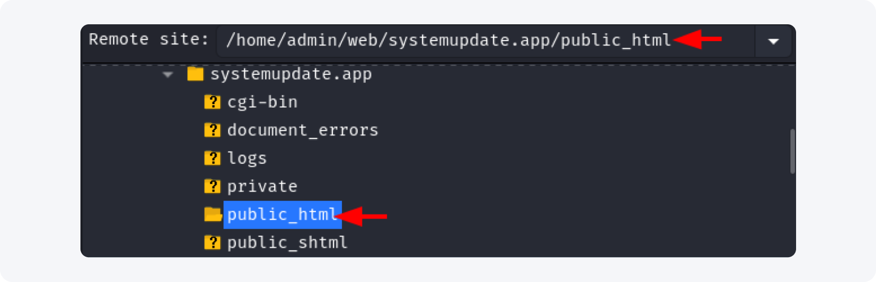Select the public_shtml directory
The width and height of the screenshot is (876, 282).
287,242
